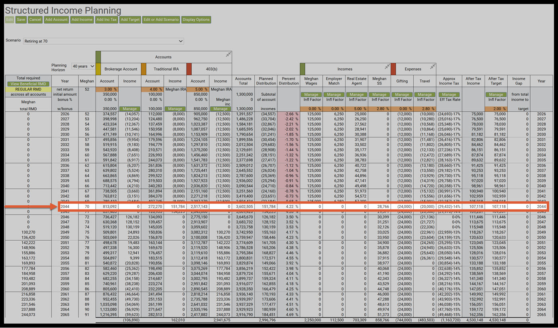The height and width of the screenshot is (328, 558).
Task: Click Planned Distribution column header
Action: (x=266, y=81)
